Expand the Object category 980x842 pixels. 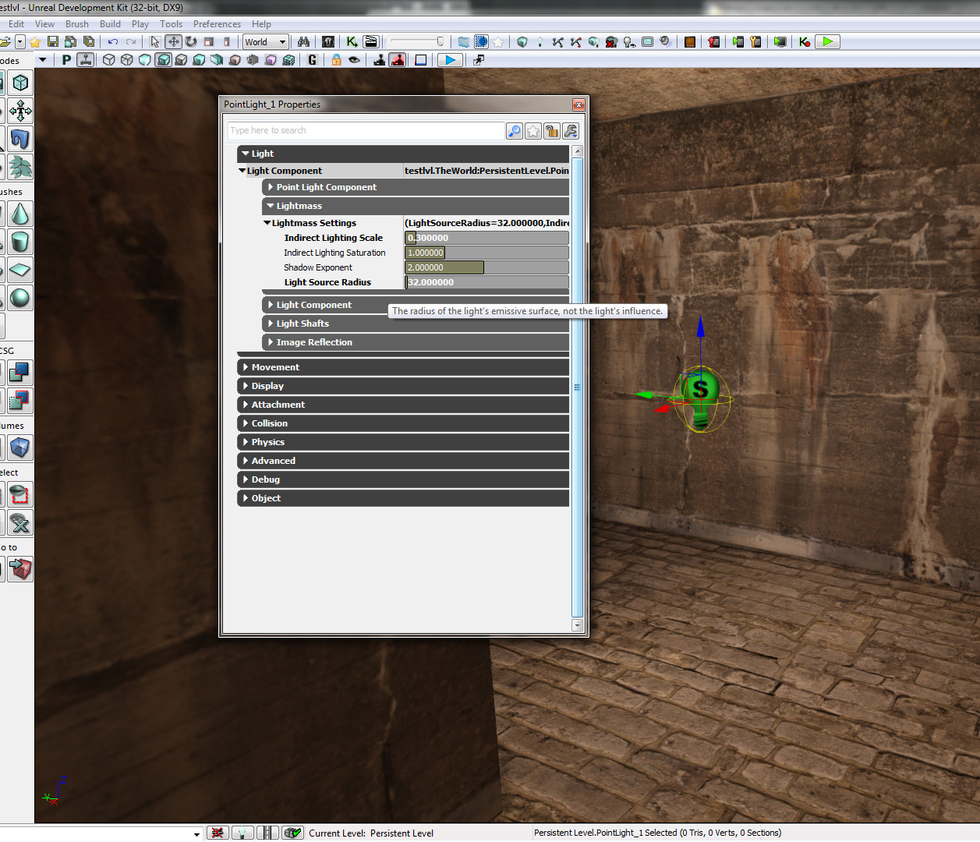[403, 498]
